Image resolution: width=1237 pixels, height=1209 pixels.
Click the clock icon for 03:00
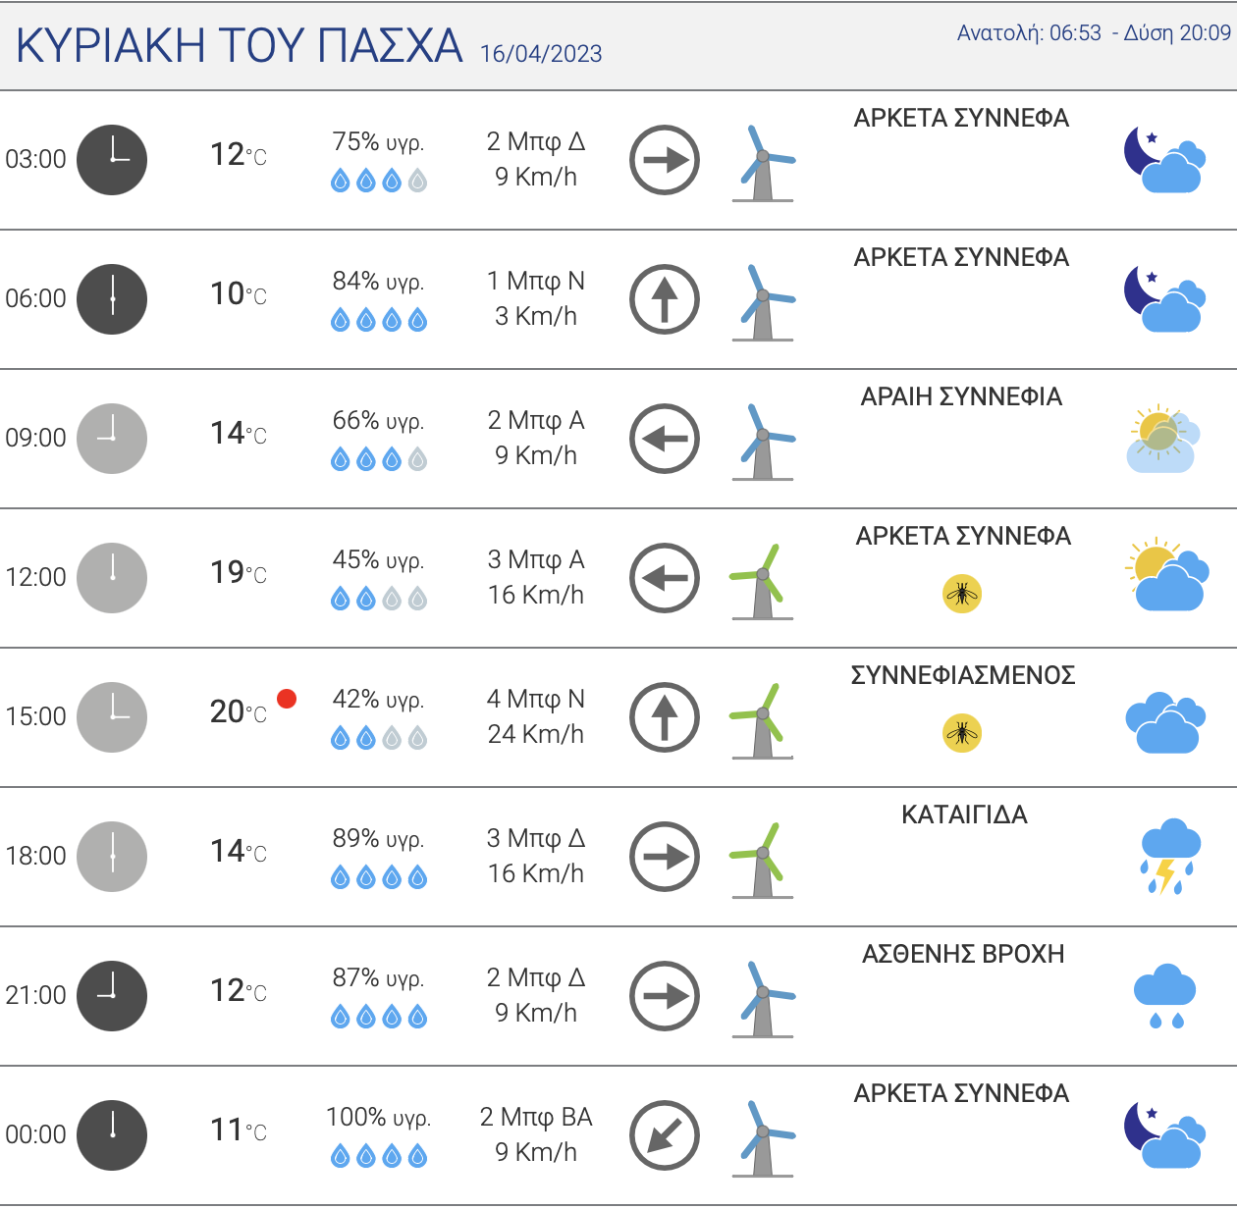(x=112, y=160)
